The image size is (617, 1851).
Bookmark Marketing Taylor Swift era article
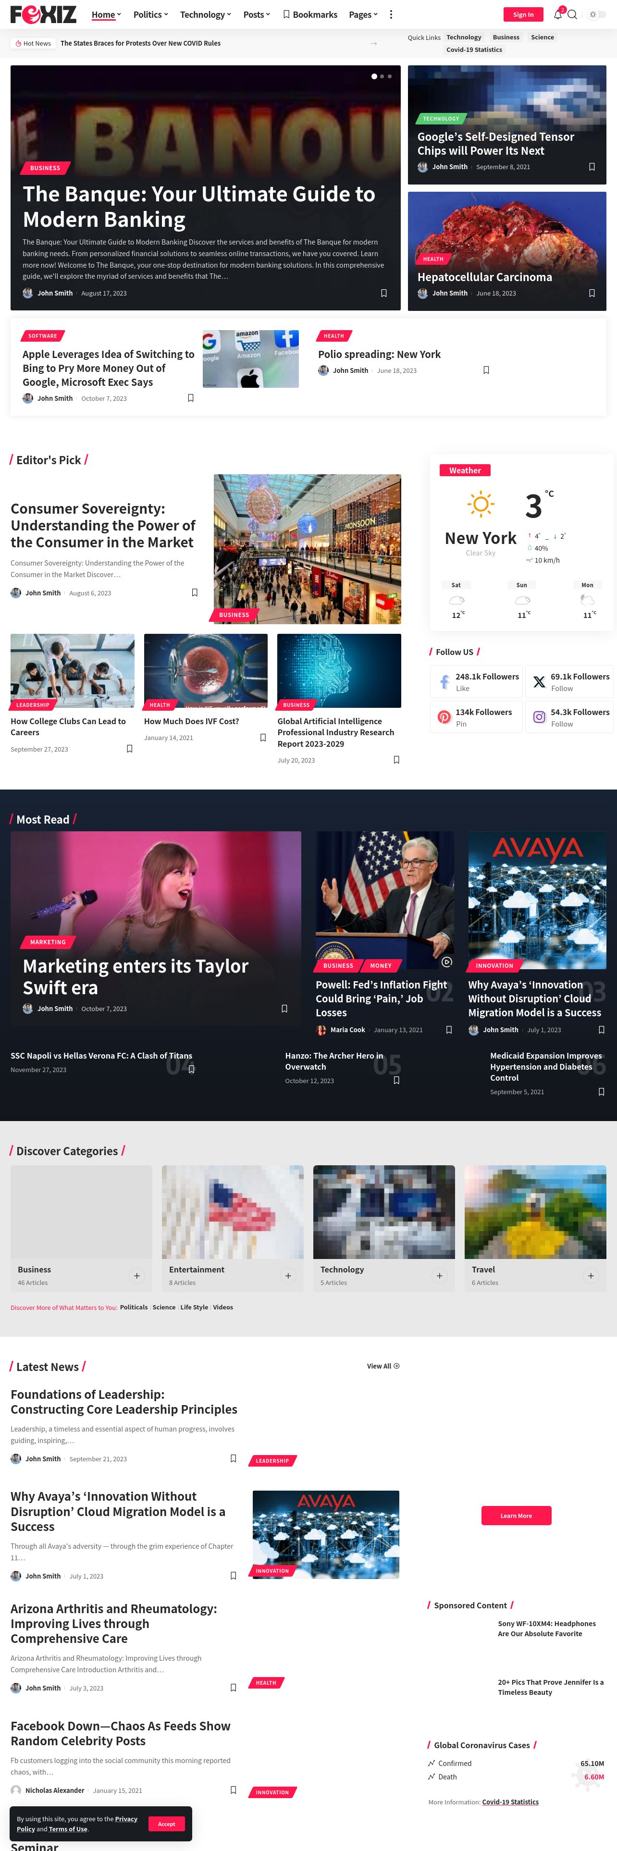(x=284, y=1009)
